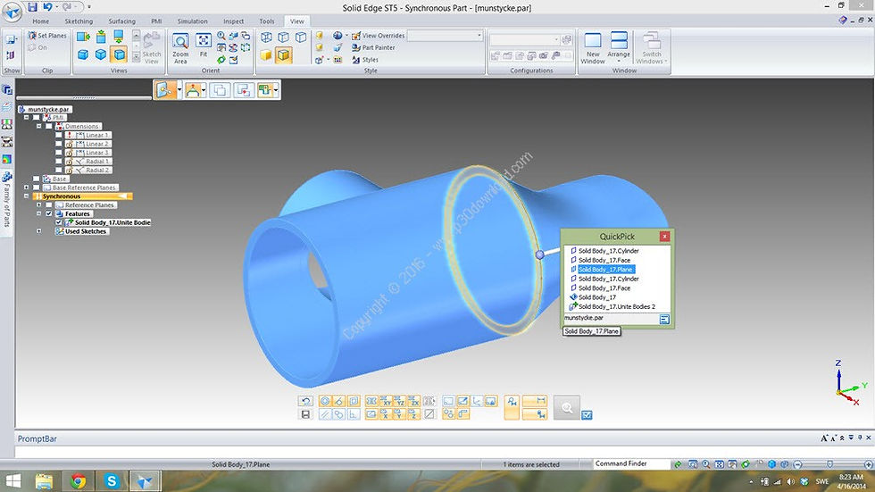Screen dimensions: 875x492
Task: Click the concentric relationship icon in bottom toolbar
Action: point(325,401)
